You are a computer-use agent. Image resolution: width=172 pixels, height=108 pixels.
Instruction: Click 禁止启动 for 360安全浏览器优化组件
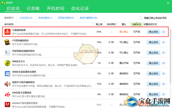[153, 74]
